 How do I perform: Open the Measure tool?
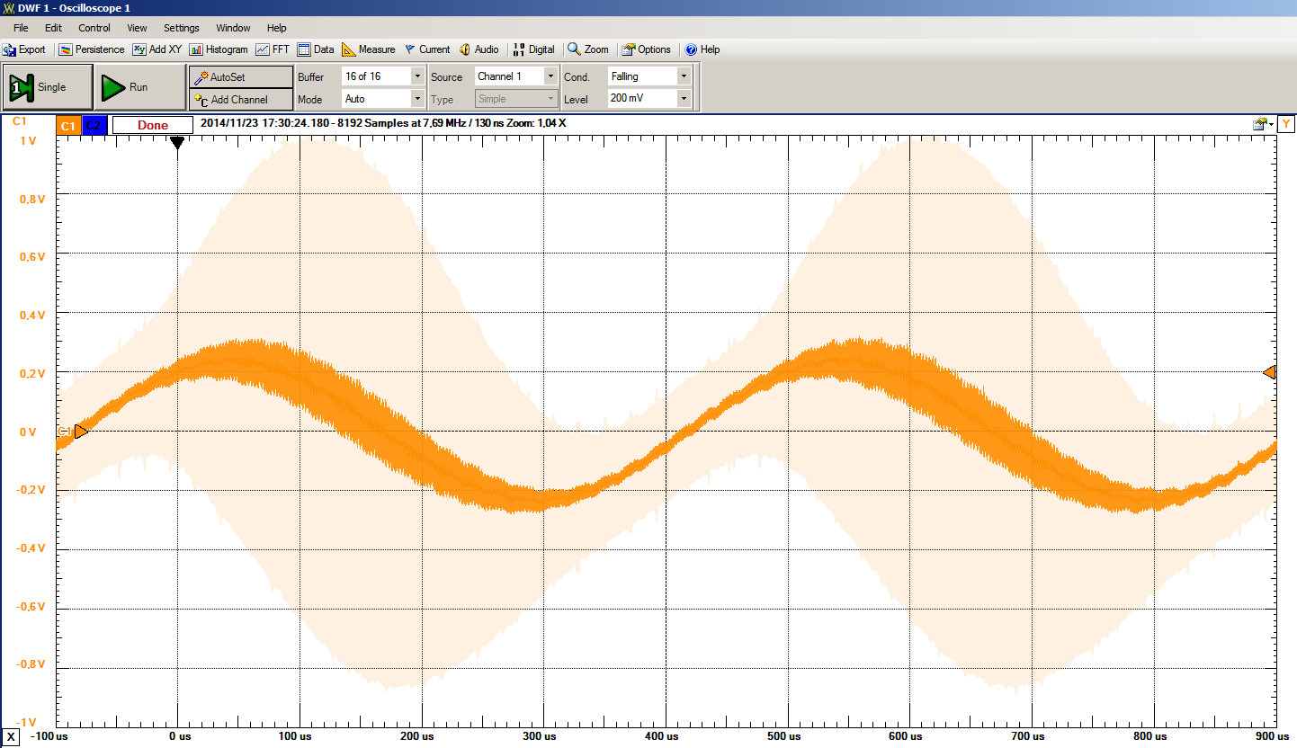point(369,49)
